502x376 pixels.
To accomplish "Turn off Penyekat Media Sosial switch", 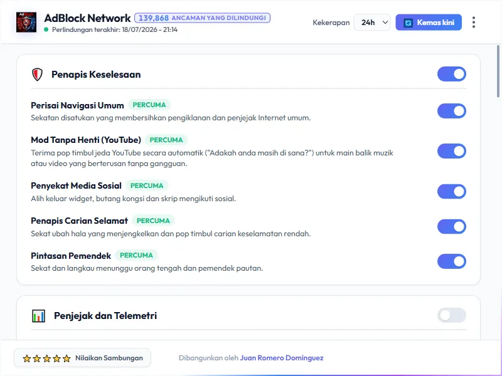I will tap(451, 192).
